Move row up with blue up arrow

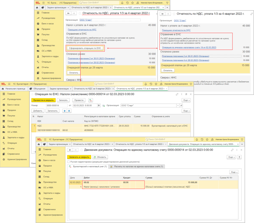[x=65, y=111]
